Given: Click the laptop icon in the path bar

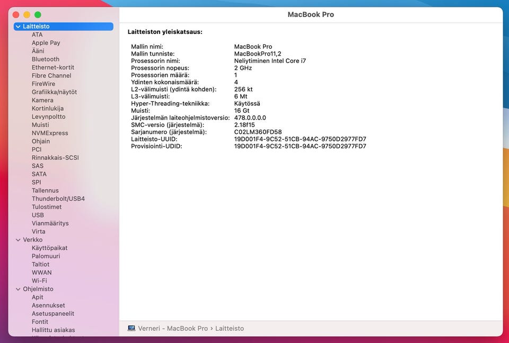Looking at the screenshot, I should pyautogui.click(x=131, y=328).
